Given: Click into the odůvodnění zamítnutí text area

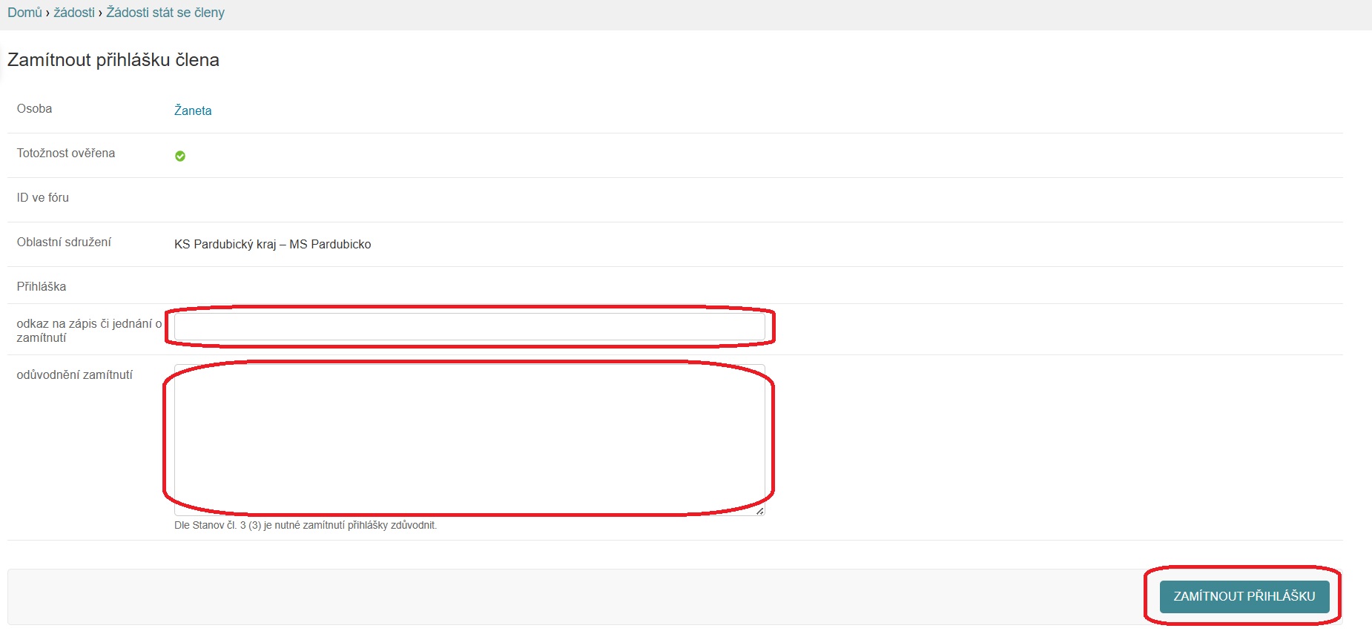Looking at the screenshot, I should tap(469, 437).
